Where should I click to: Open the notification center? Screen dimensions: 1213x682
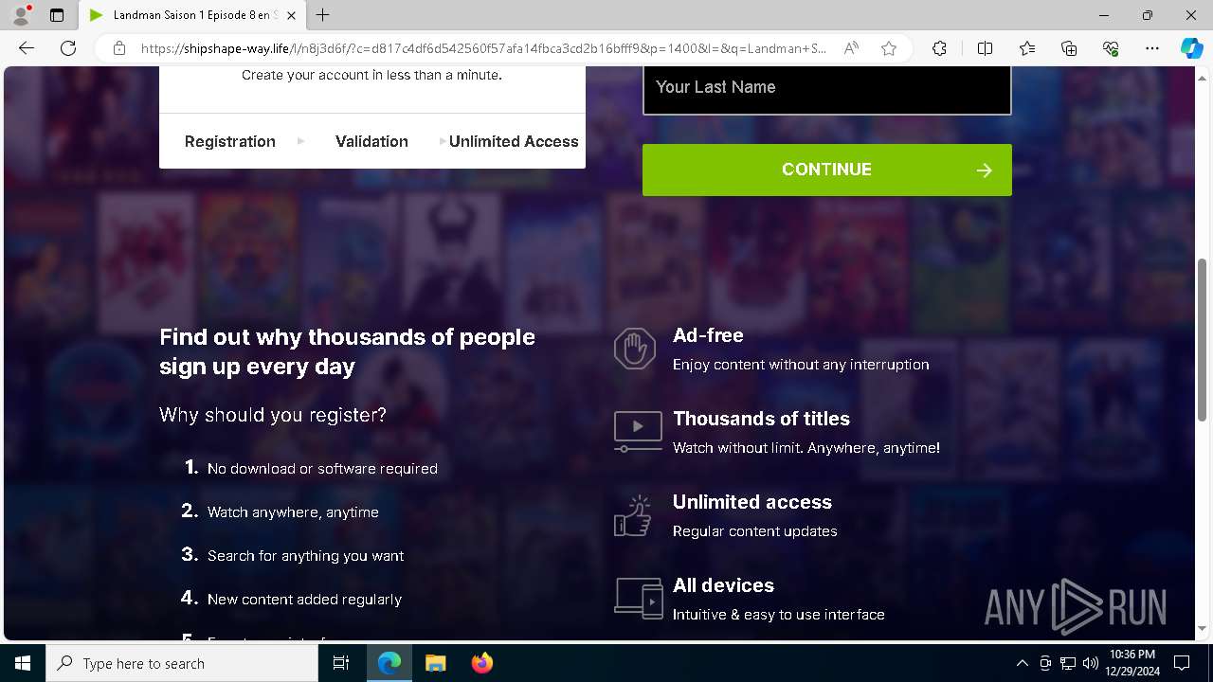1182,663
